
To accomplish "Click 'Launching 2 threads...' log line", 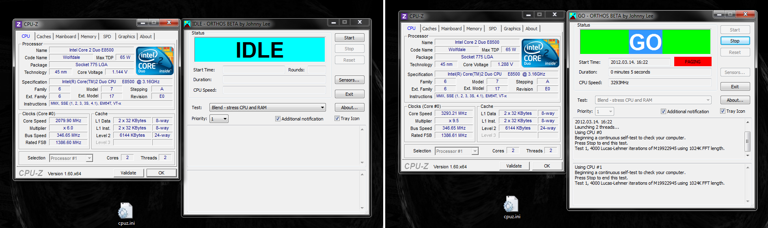I will click(x=597, y=127).
